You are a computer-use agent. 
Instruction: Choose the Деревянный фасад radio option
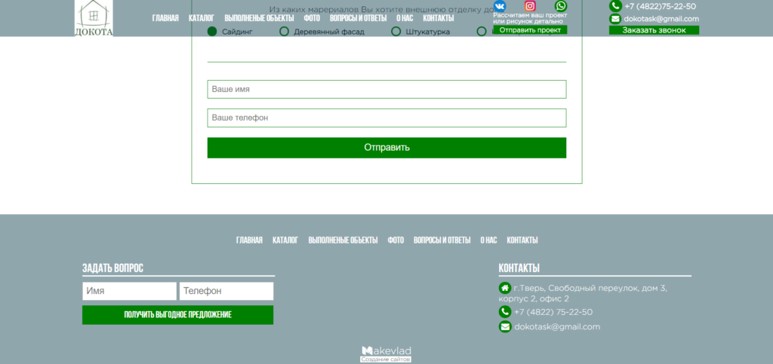tap(285, 32)
